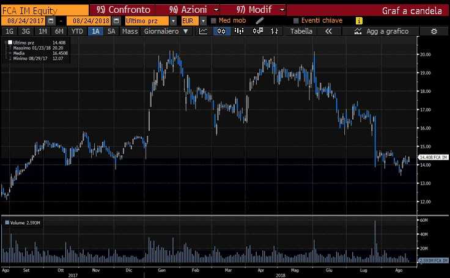Toggle Volume legend series box

click(7, 222)
